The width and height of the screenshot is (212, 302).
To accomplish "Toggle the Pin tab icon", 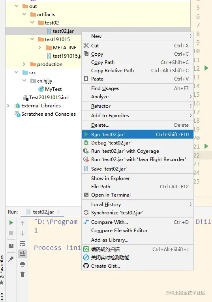I will point(11,259).
